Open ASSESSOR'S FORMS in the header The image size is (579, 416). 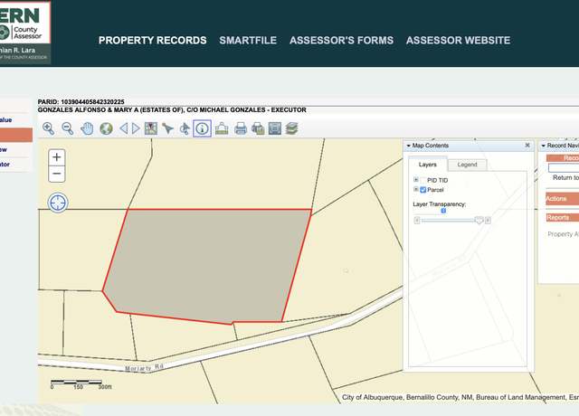[x=342, y=40]
